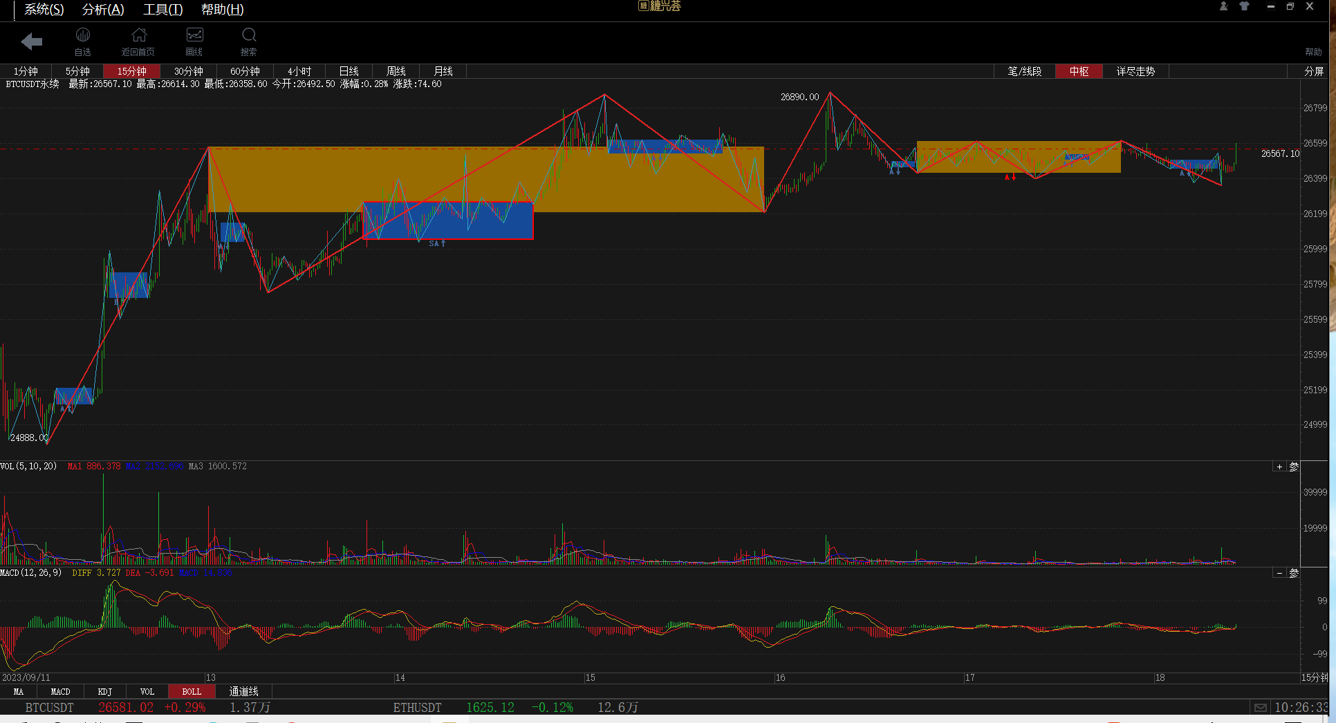Click the BTCUSDT永续 symbol label
The height and width of the screenshot is (723, 1336).
pyautogui.click(x=33, y=84)
